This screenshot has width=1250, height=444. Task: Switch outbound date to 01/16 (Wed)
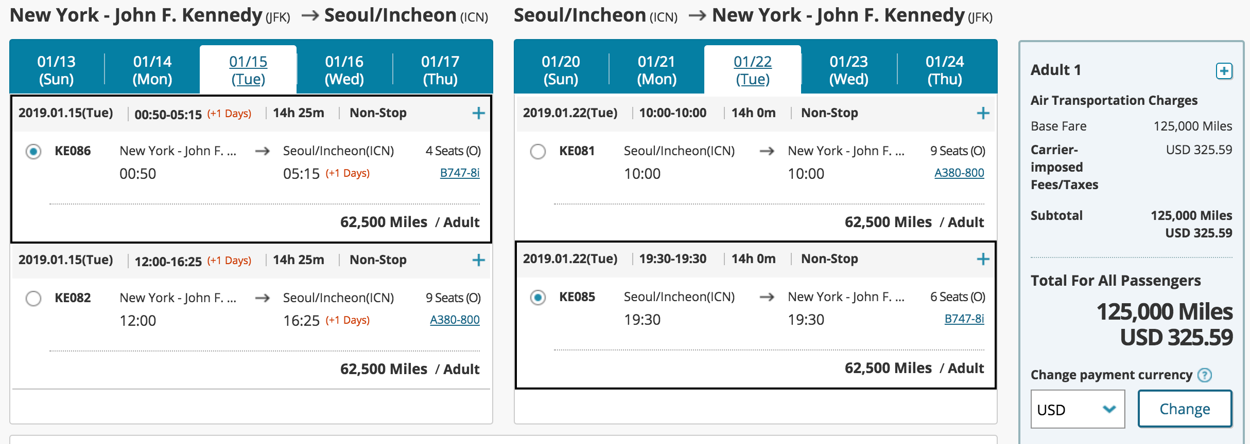(344, 70)
